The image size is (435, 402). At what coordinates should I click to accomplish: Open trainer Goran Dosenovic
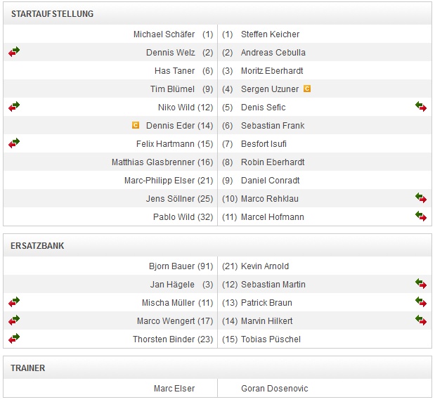tap(274, 389)
